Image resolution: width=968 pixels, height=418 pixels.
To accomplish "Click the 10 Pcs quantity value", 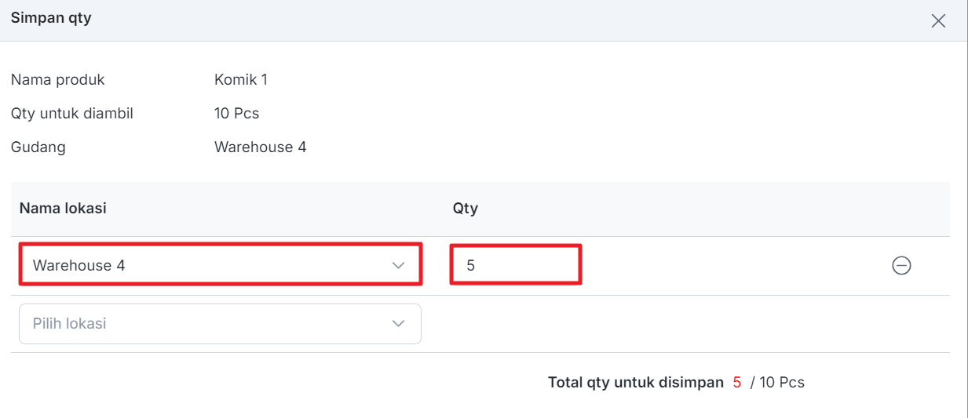I will (x=237, y=113).
